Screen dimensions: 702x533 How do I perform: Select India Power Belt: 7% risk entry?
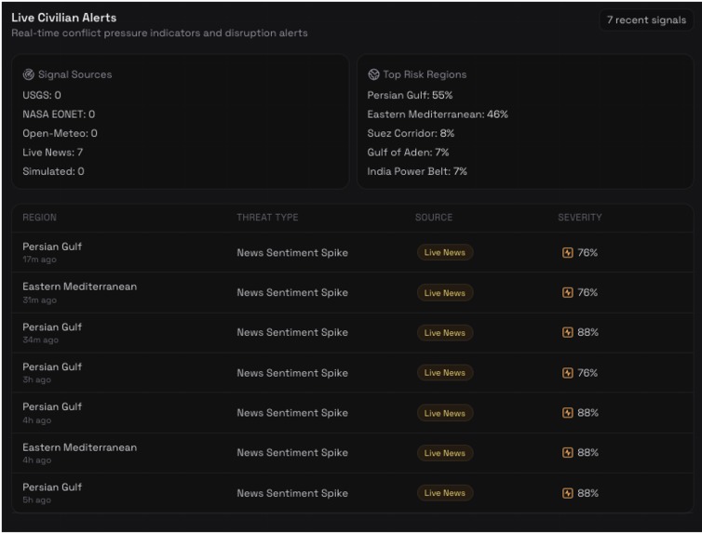[417, 171]
